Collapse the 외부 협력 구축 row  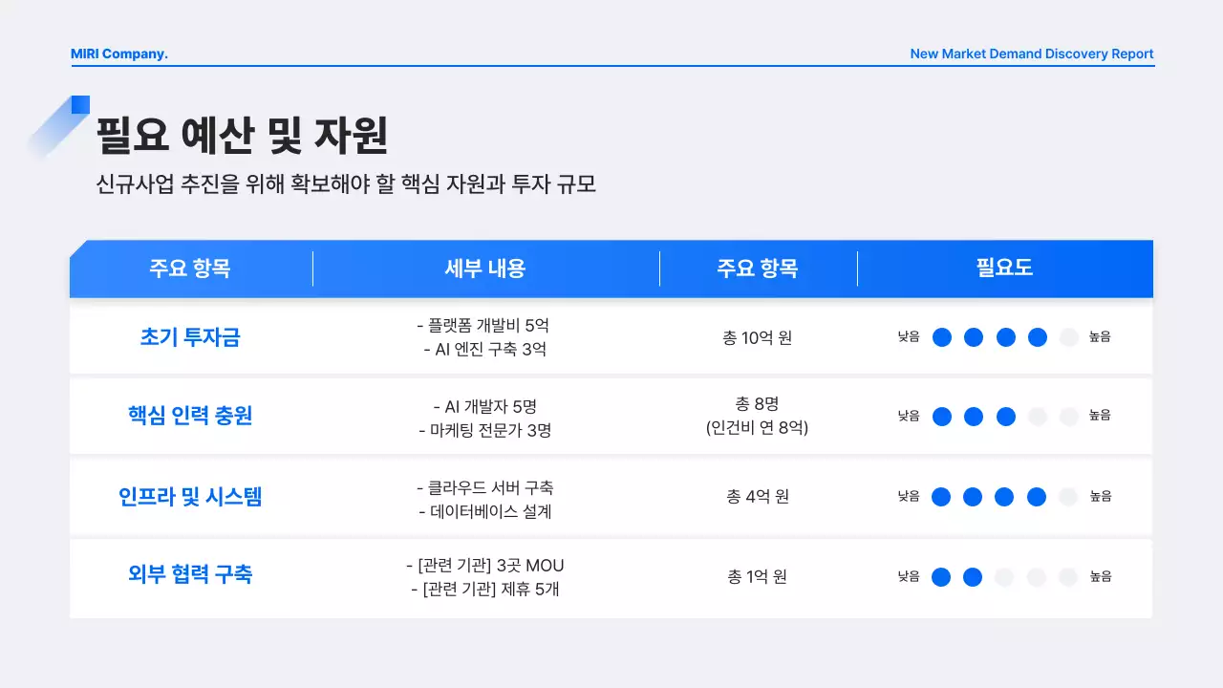(188, 576)
